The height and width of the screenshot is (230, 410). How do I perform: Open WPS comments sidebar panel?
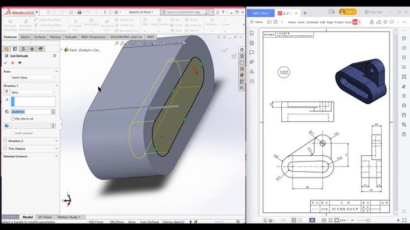[x=252, y=52]
